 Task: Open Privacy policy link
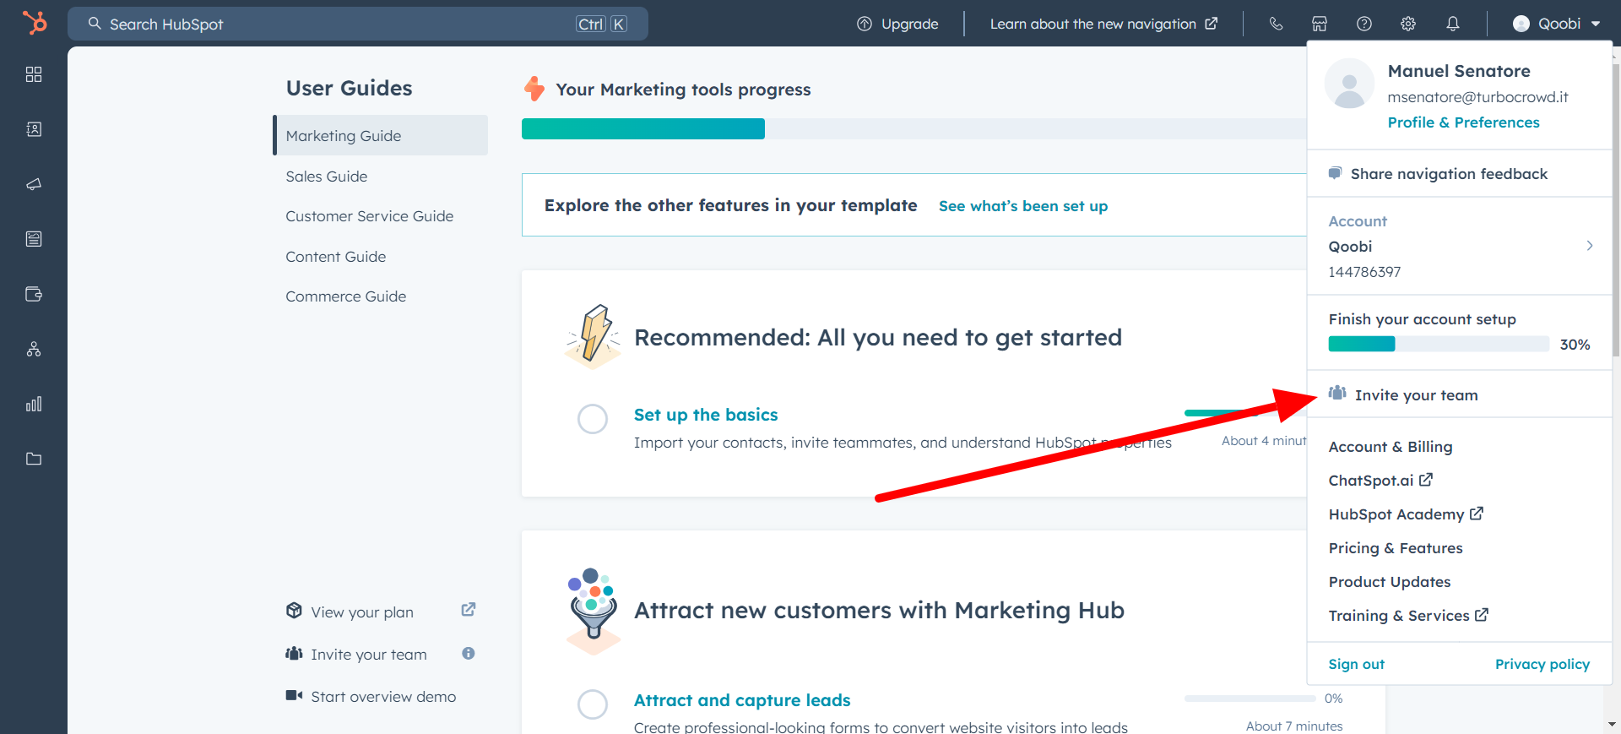(x=1542, y=664)
